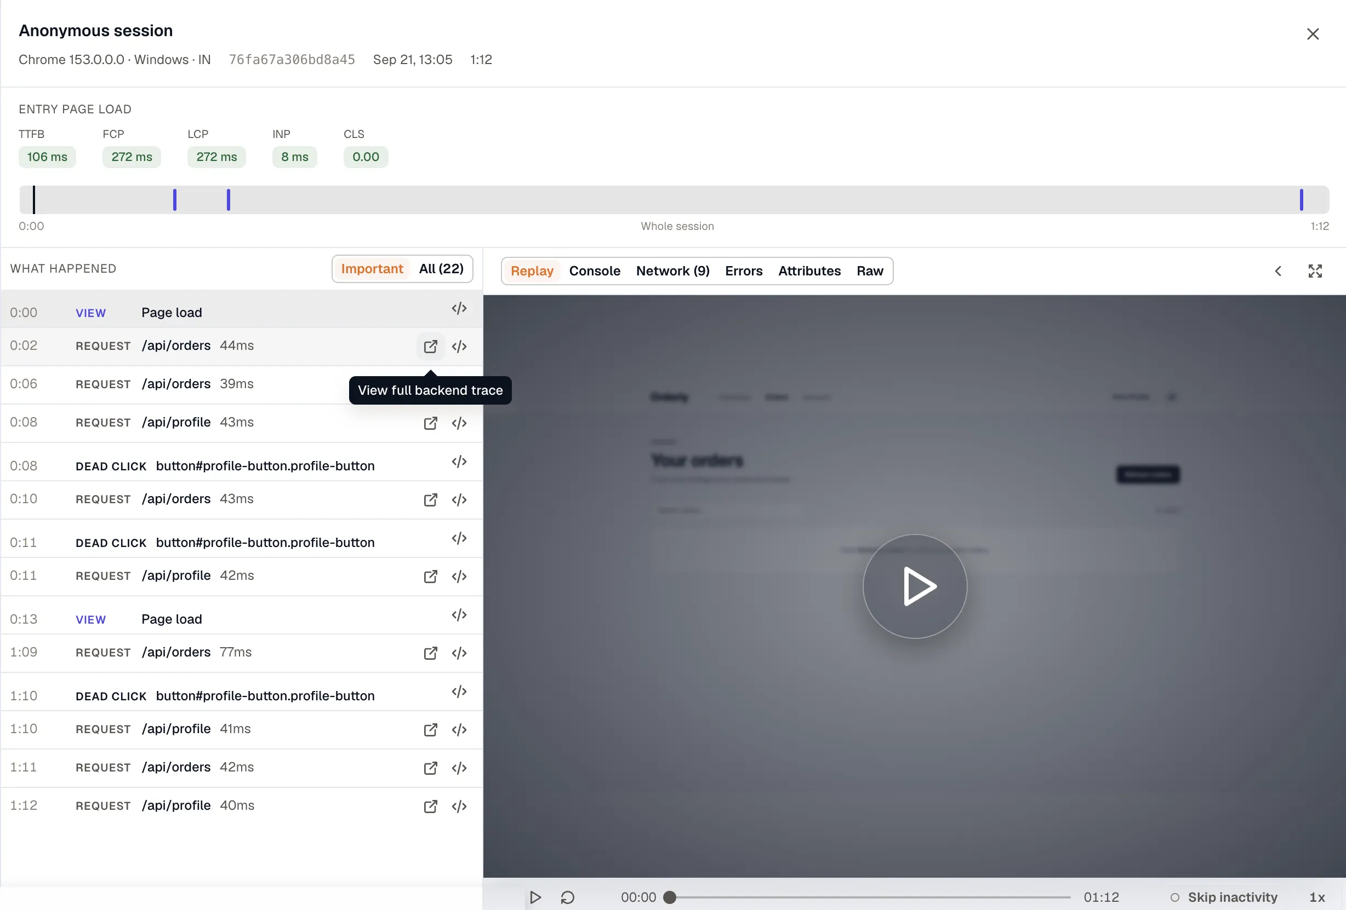Viewport: 1346px width, 910px height.
Task: Play replay using bottom bar play icon
Action: [535, 897]
